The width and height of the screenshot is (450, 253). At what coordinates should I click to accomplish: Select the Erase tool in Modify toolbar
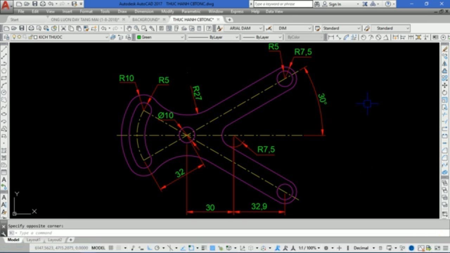pos(445,49)
